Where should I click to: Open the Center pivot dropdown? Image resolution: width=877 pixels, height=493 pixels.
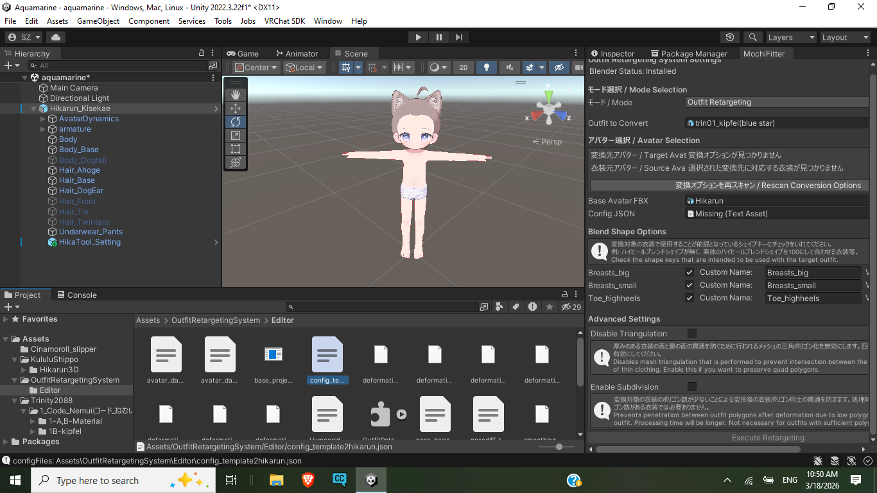click(x=256, y=67)
